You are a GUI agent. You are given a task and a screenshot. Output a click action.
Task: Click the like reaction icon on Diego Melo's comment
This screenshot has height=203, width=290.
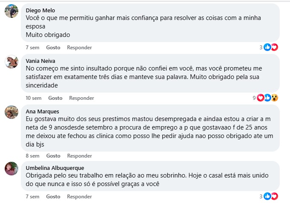(267, 47)
